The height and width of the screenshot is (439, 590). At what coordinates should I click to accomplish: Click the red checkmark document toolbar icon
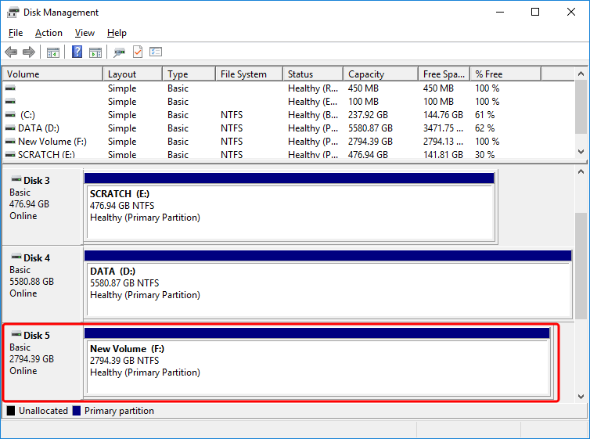pos(138,52)
